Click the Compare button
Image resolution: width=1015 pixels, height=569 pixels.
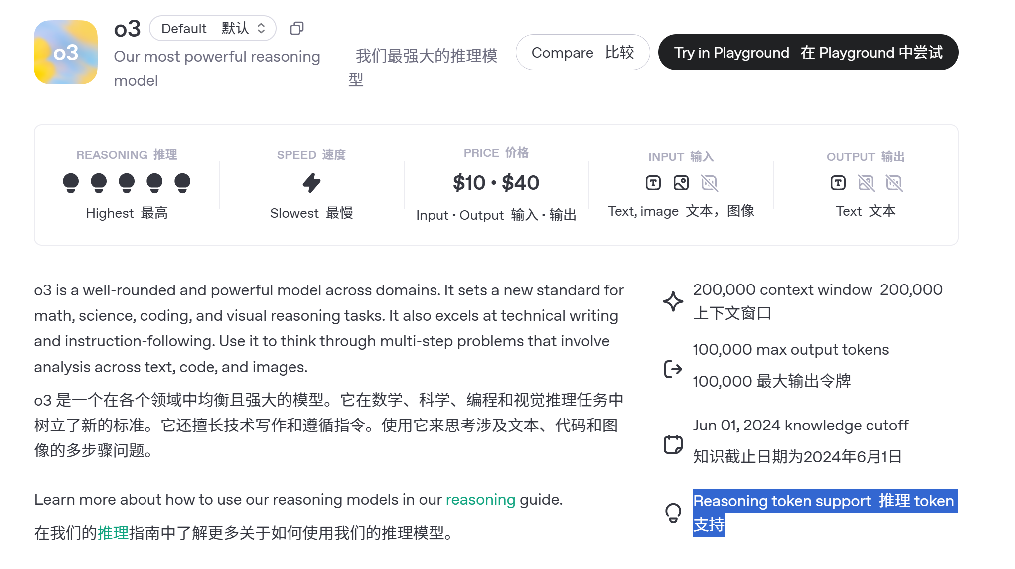point(582,52)
